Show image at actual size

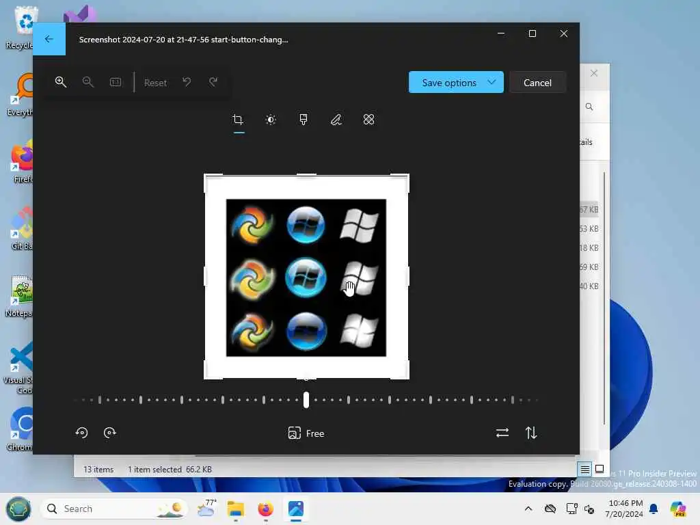coord(116,82)
